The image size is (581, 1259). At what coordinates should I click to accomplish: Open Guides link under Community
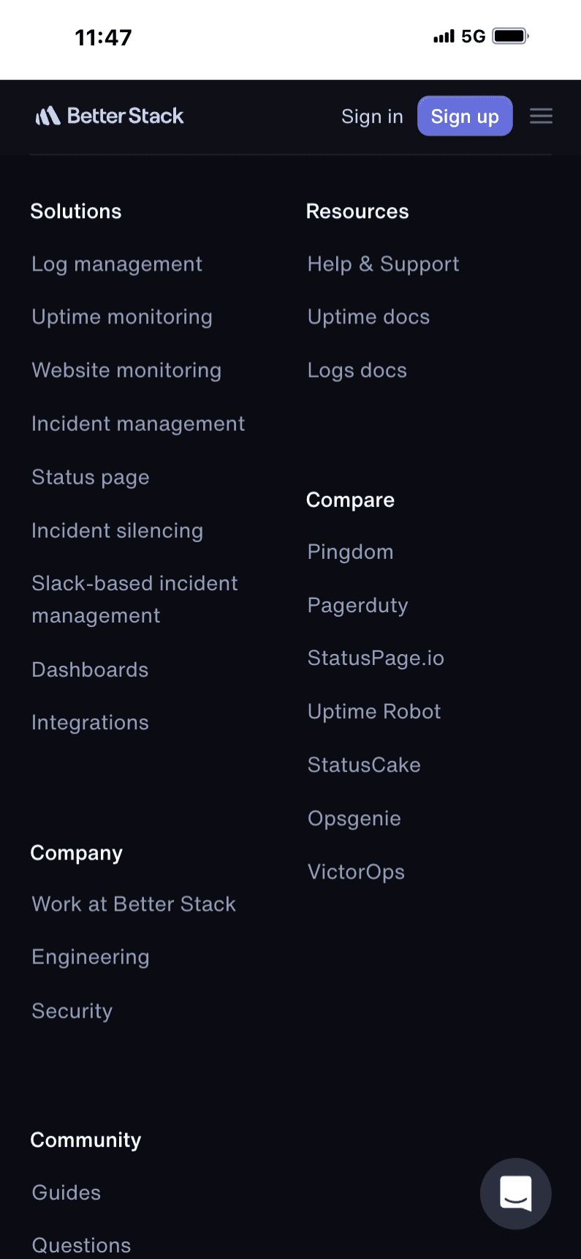click(x=66, y=1192)
